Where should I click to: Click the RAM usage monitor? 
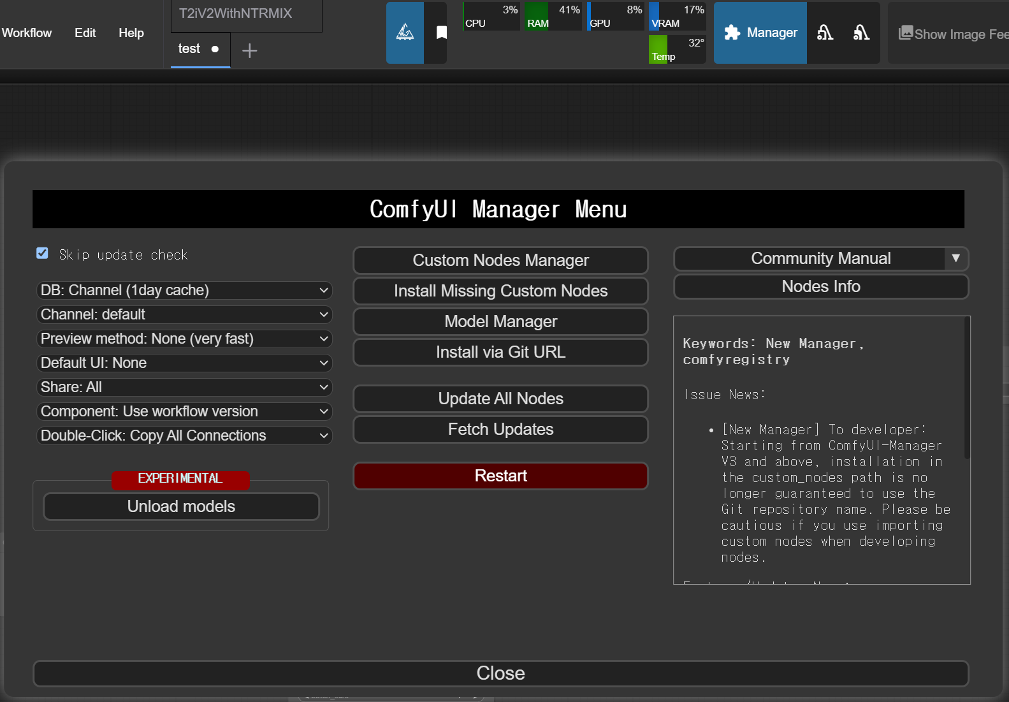[x=553, y=17]
